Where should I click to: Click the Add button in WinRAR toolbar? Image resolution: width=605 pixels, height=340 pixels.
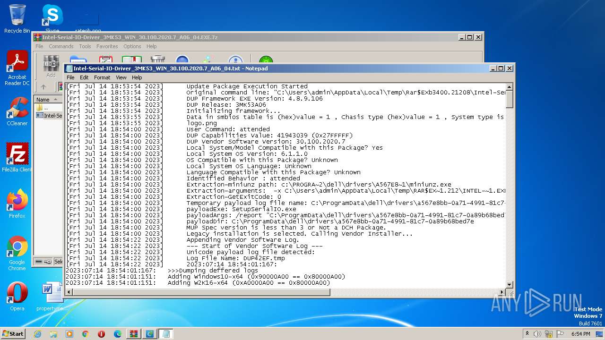coord(51,66)
